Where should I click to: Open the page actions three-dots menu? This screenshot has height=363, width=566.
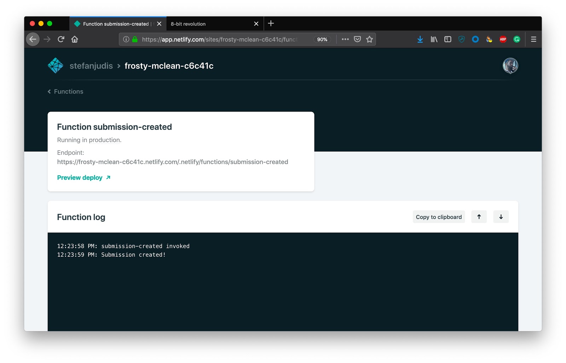[x=345, y=39]
